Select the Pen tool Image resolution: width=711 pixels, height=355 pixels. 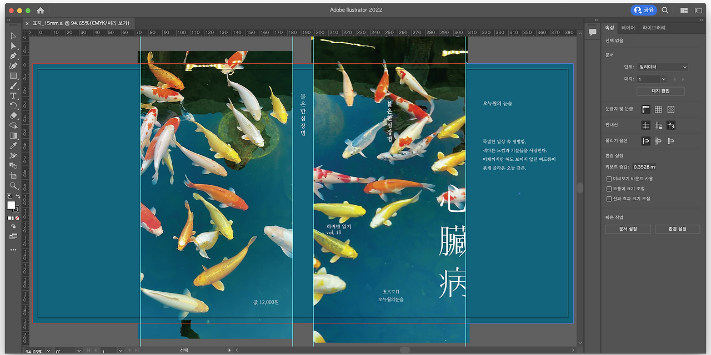point(13,56)
